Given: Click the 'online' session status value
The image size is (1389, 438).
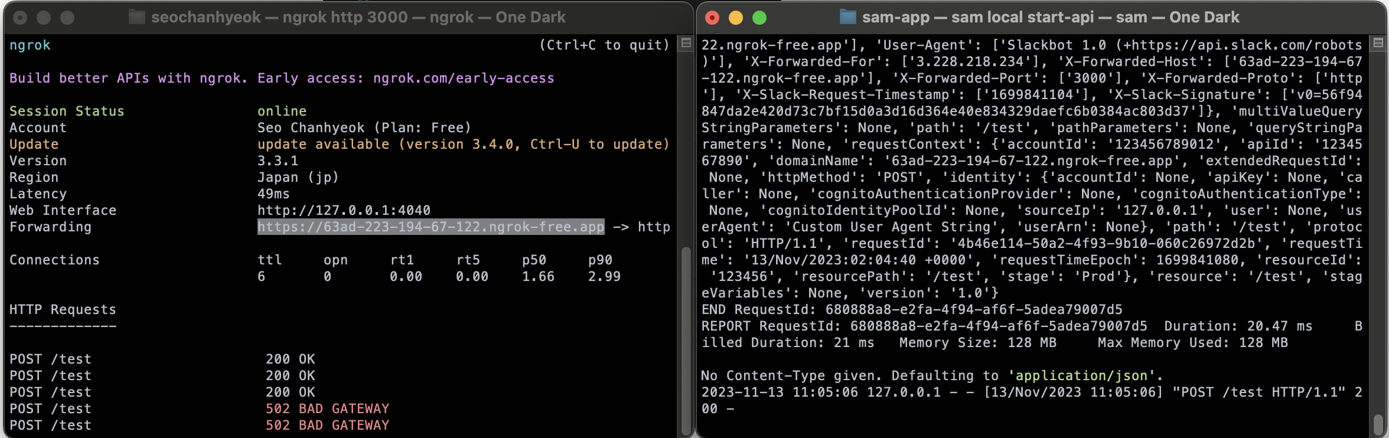Looking at the screenshot, I should 282,111.
